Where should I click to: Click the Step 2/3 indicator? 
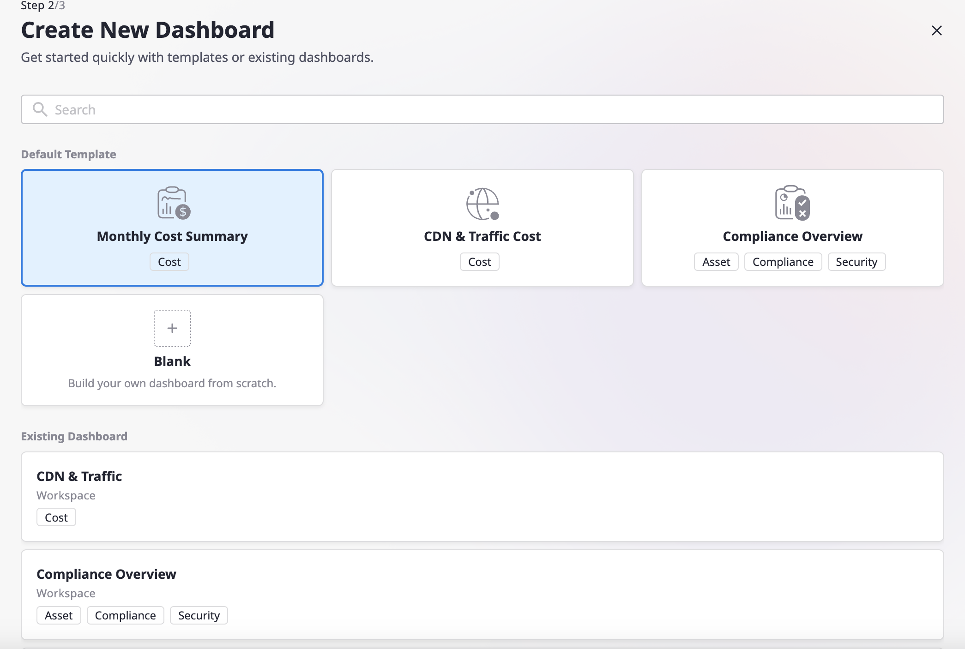(x=43, y=6)
